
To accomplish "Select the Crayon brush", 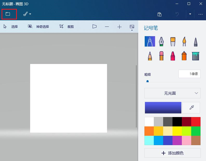I will click(x=173, y=56).
